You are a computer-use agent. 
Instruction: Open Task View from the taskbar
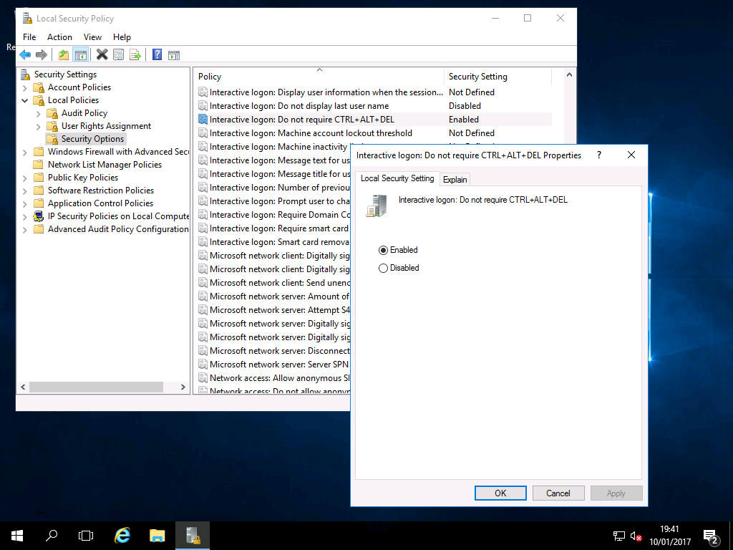click(x=86, y=536)
